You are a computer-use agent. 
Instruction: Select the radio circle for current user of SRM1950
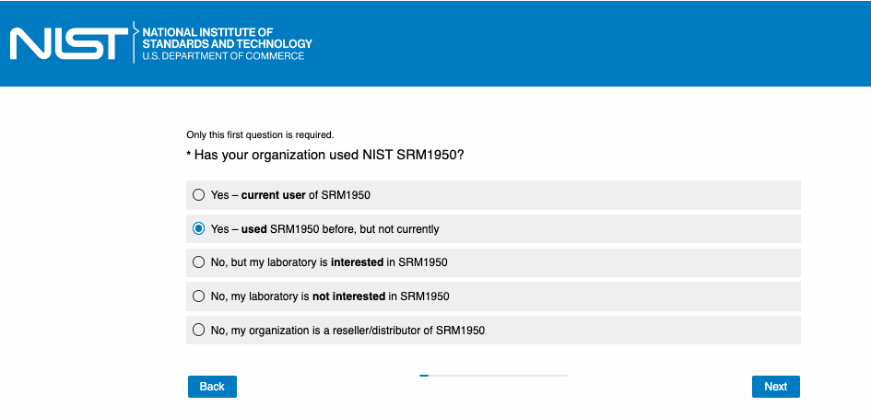[198, 195]
